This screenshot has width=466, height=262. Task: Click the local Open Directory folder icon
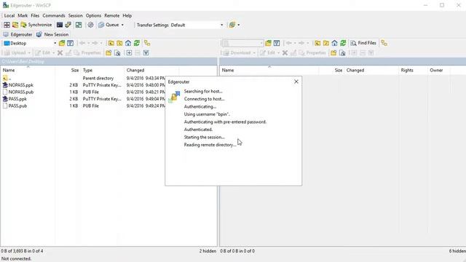62,44
